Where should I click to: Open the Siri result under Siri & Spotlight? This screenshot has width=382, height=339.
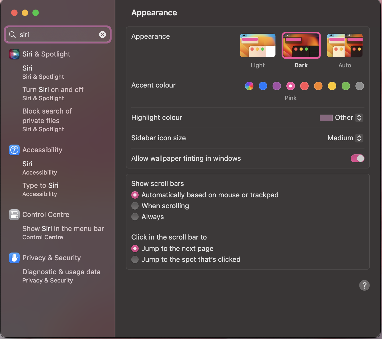[43, 72]
